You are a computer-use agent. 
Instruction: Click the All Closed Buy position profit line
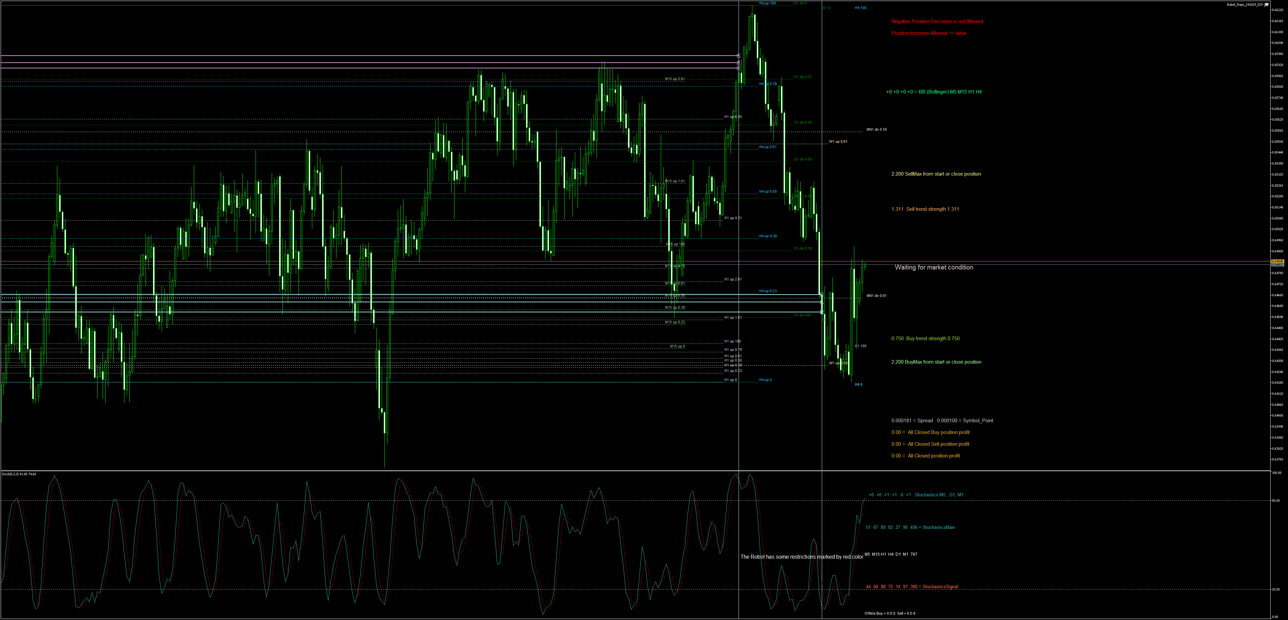930,432
